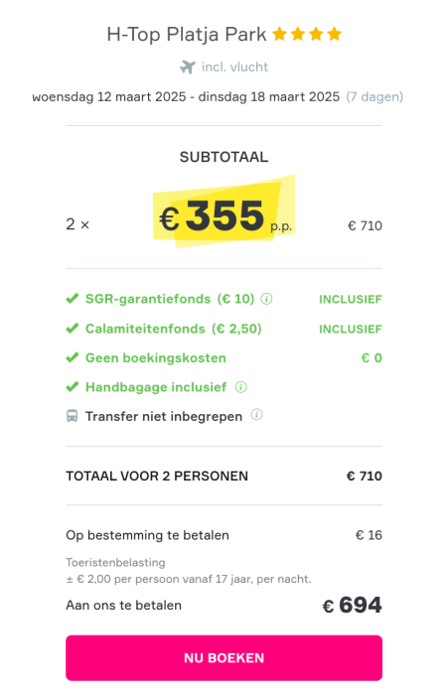447x693 pixels.
Task: Click the H-Top Platja Park hotel title
Action: (187, 35)
